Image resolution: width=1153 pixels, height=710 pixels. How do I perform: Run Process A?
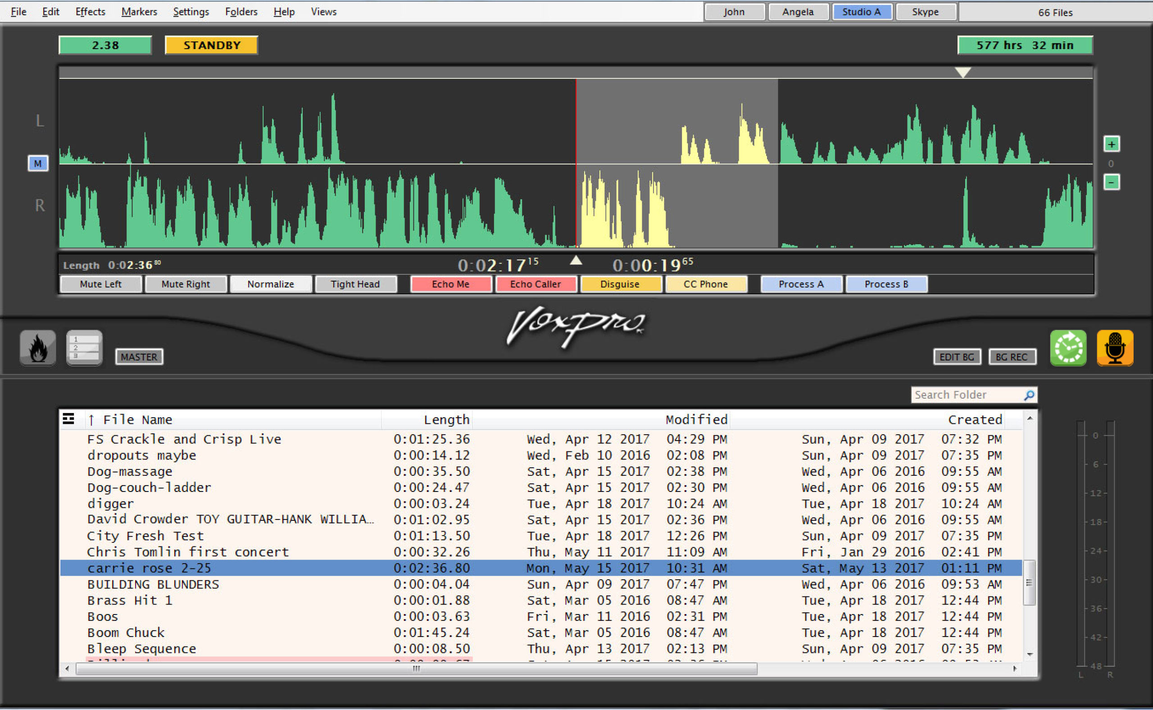click(x=801, y=284)
